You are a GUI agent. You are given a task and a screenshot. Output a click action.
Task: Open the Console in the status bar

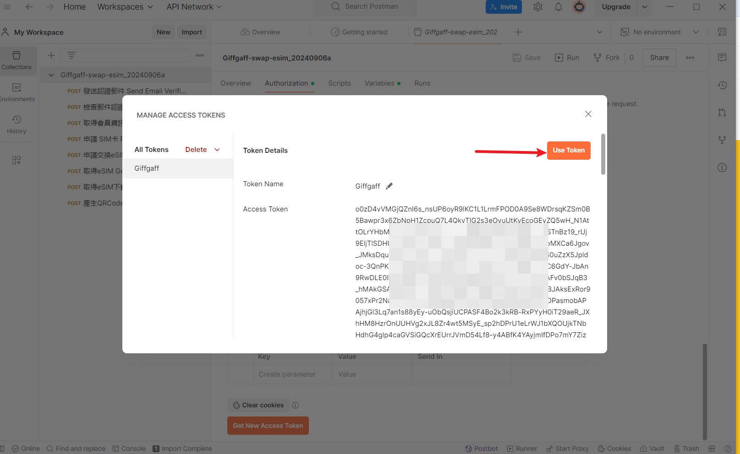tap(129, 449)
